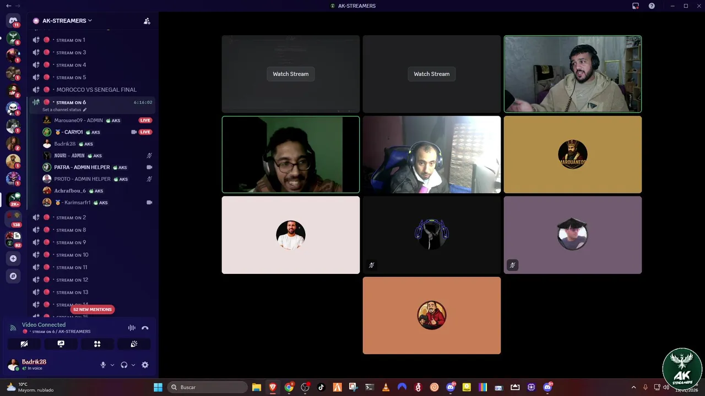Select Karimsarfr1 in voice list
Screen dimensions: 705x396
point(97,202)
